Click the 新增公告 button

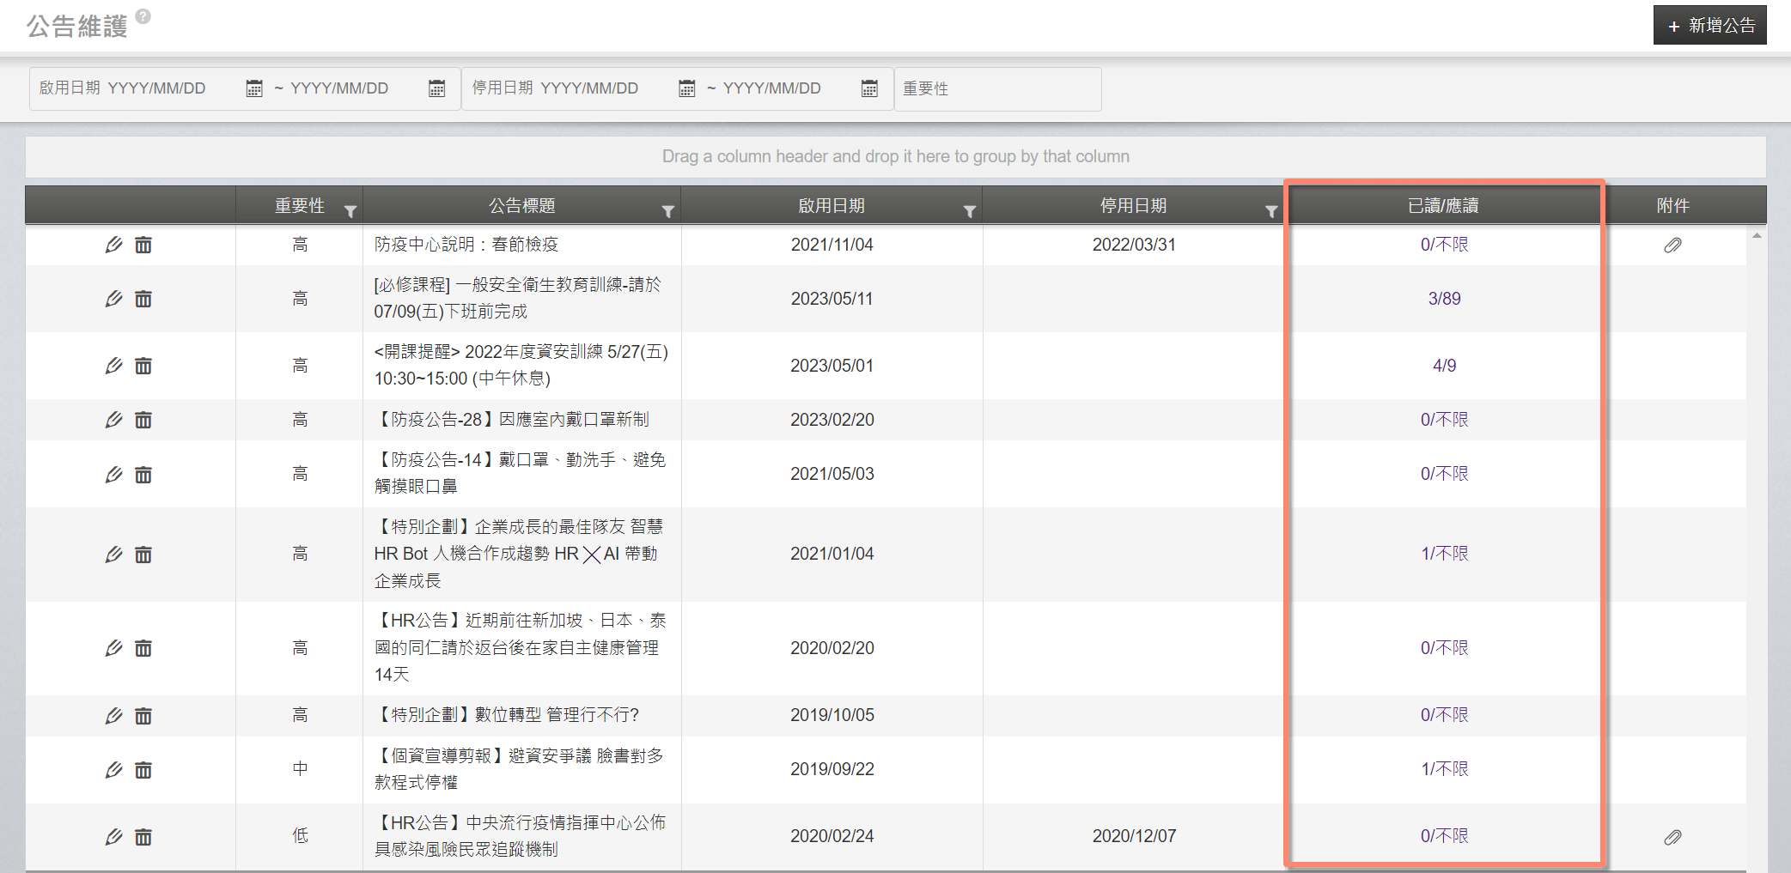(x=1709, y=26)
